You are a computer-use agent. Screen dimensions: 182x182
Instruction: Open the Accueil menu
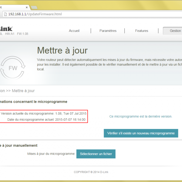coord(74,31)
